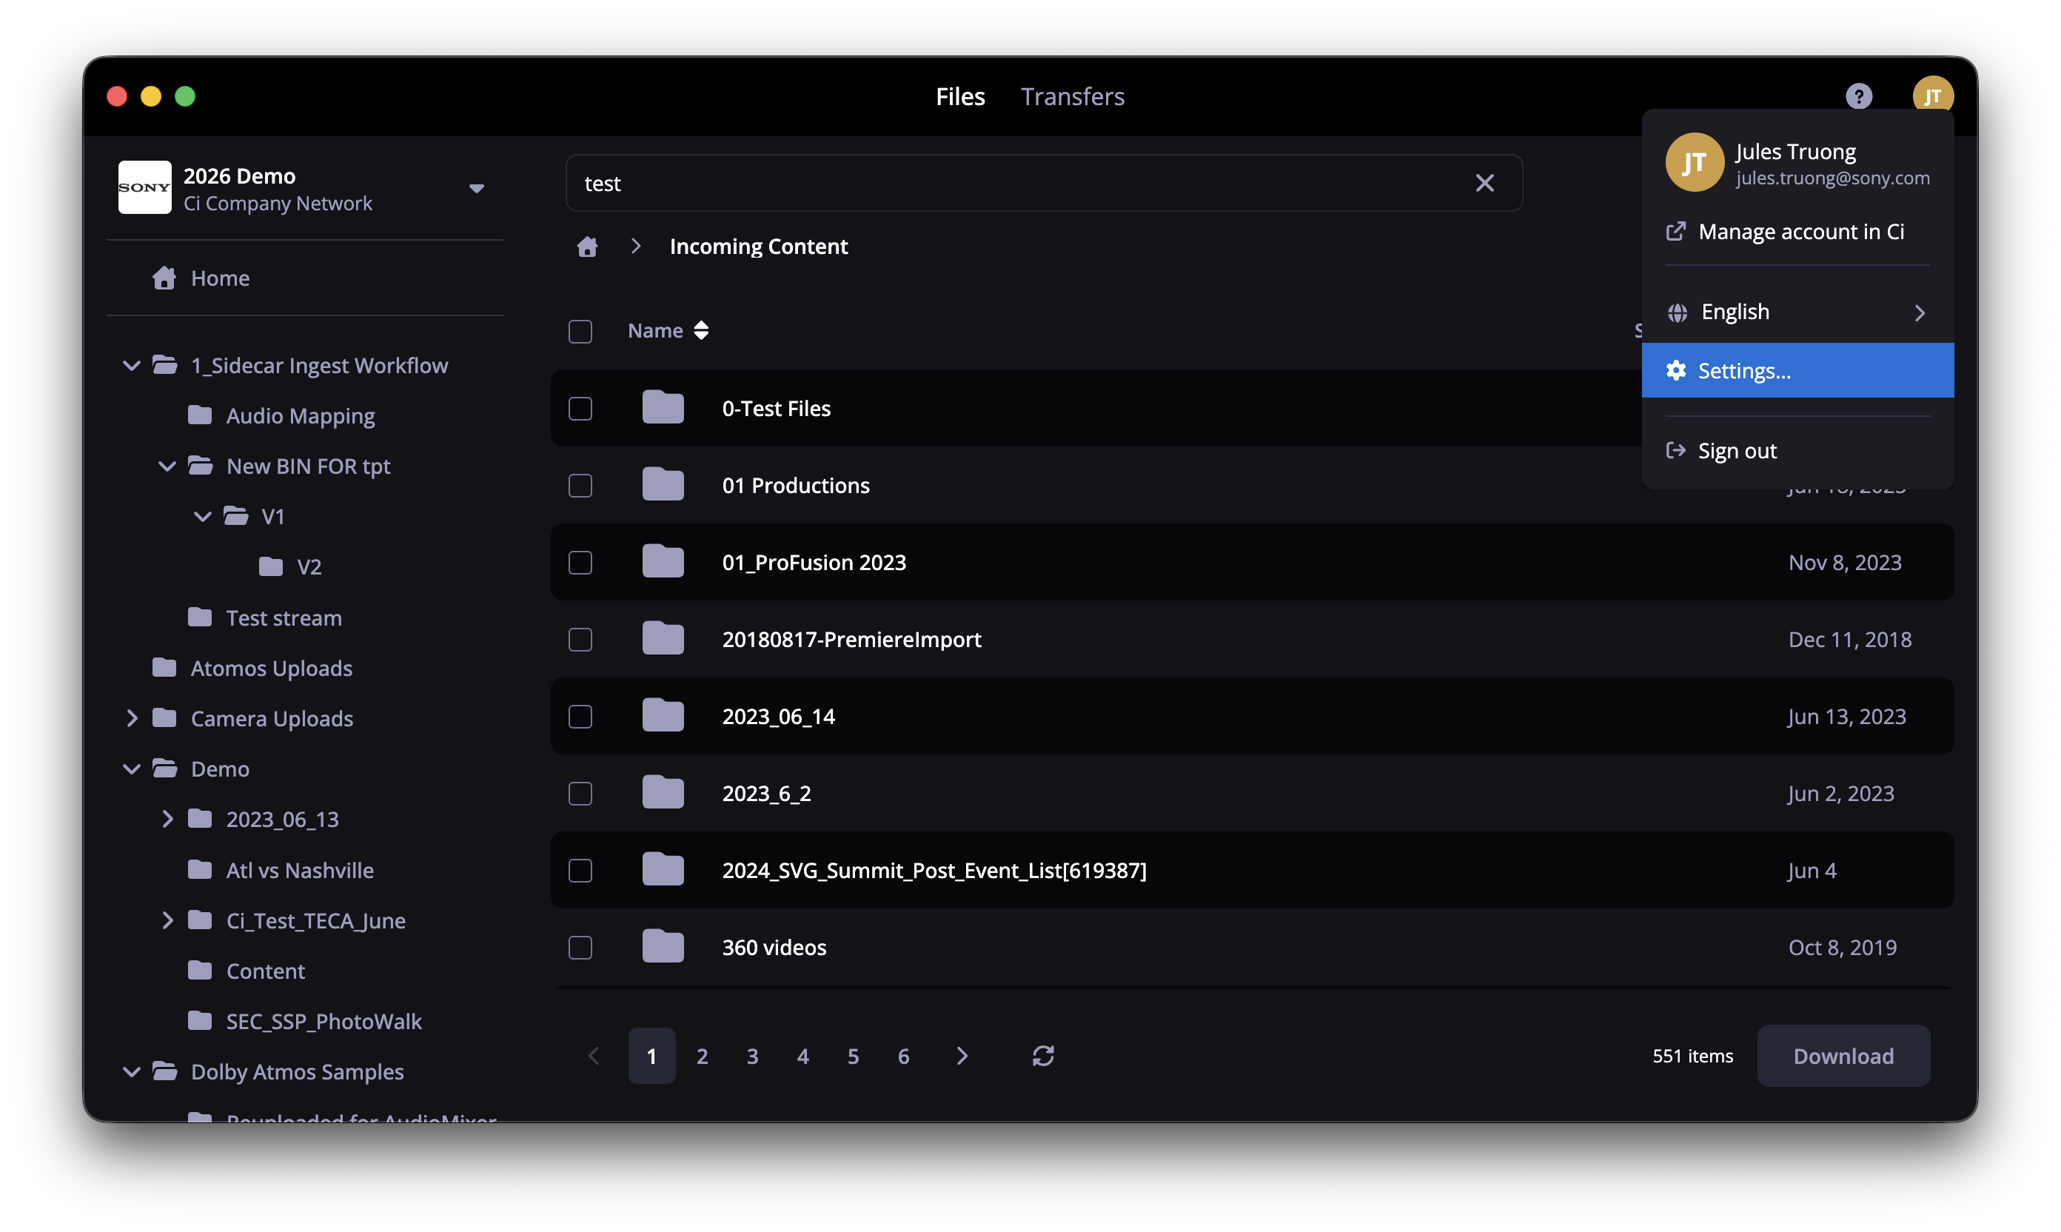This screenshot has width=2061, height=1232.
Task: Check the 2023_06_14 row checkbox
Action: click(x=580, y=717)
